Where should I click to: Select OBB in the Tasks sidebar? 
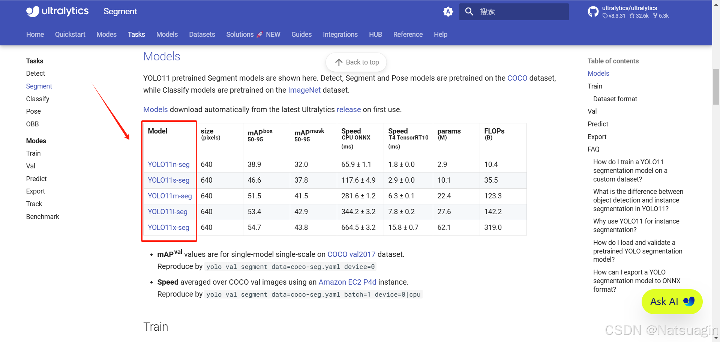tap(32, 124)
